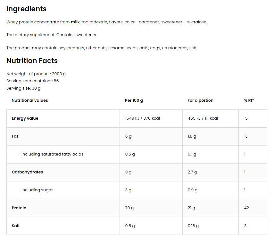Click the "Salt" row label
The width and height of the screenshot is (274, 240).
click(16, 226)
